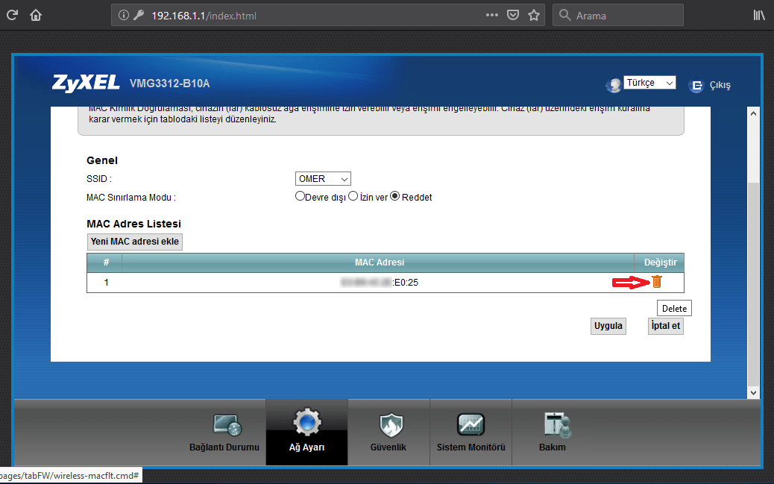
Task: Show site information icon in address bar
Action: coord(123,16)
